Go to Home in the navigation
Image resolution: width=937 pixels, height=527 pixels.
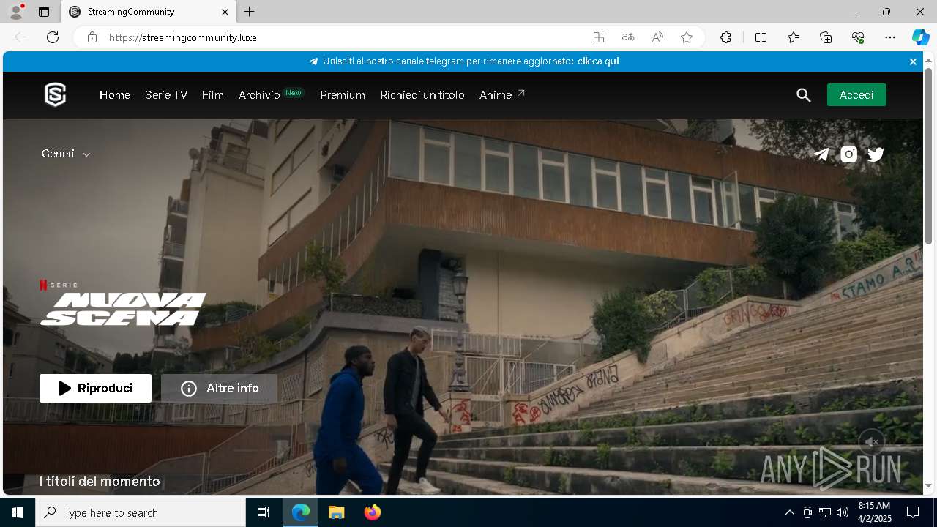coord(115,95)
